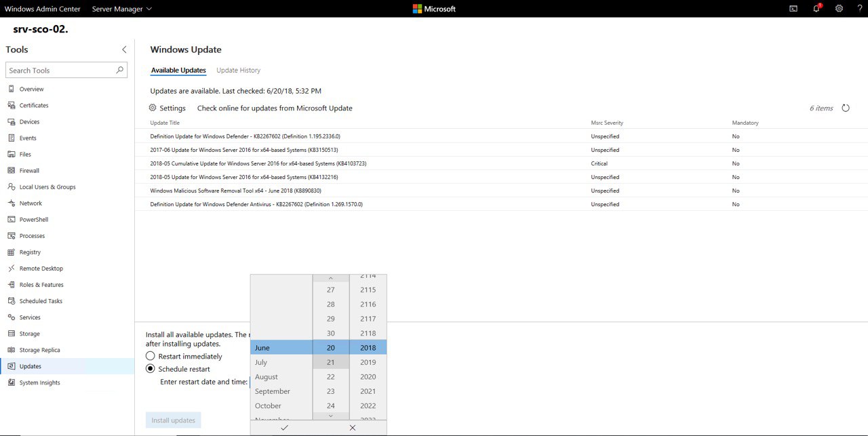This screenshot has height=436, width=868.
Task: Pick September in month column
Action: click(x=281, y=391)
